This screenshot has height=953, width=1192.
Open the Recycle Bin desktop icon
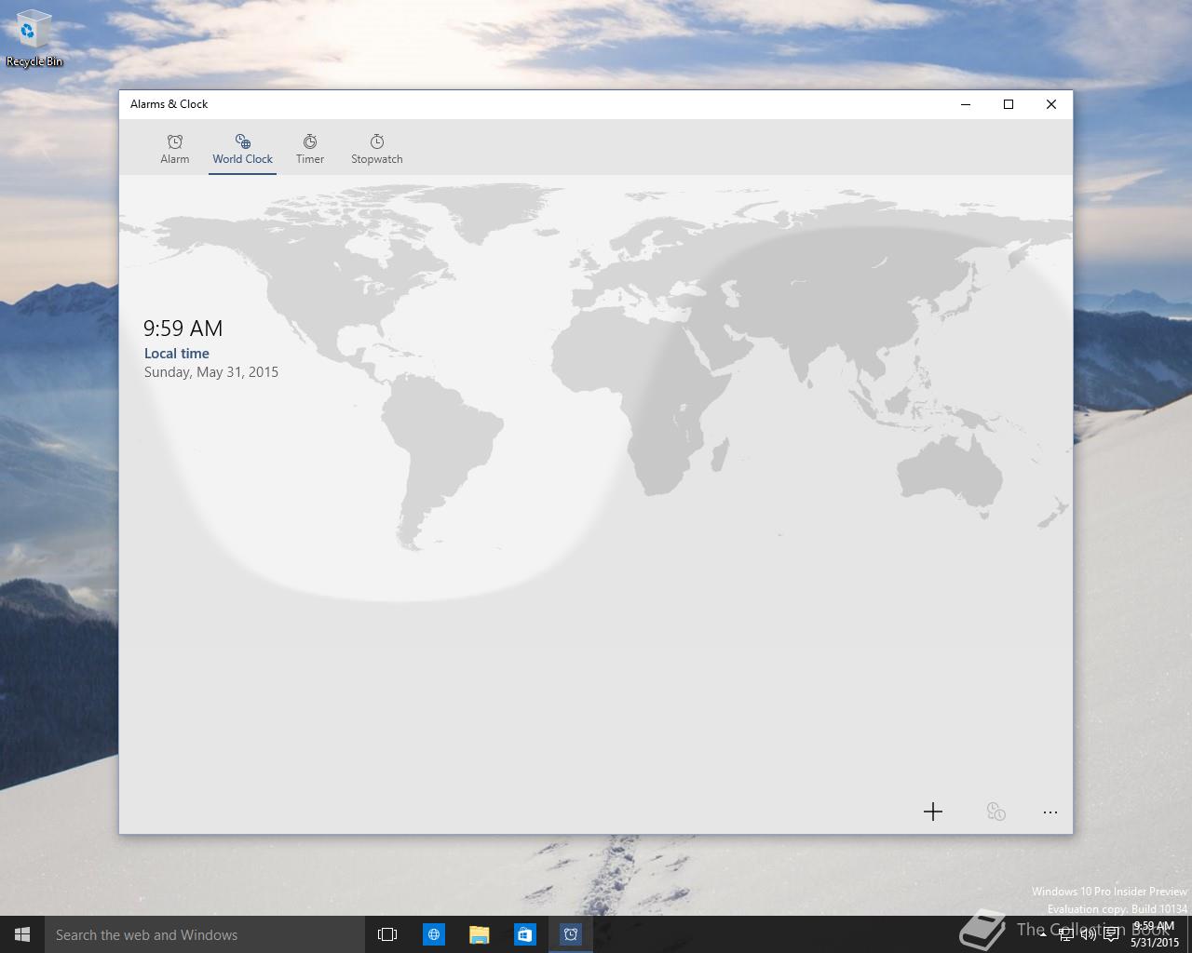point(34,39)
